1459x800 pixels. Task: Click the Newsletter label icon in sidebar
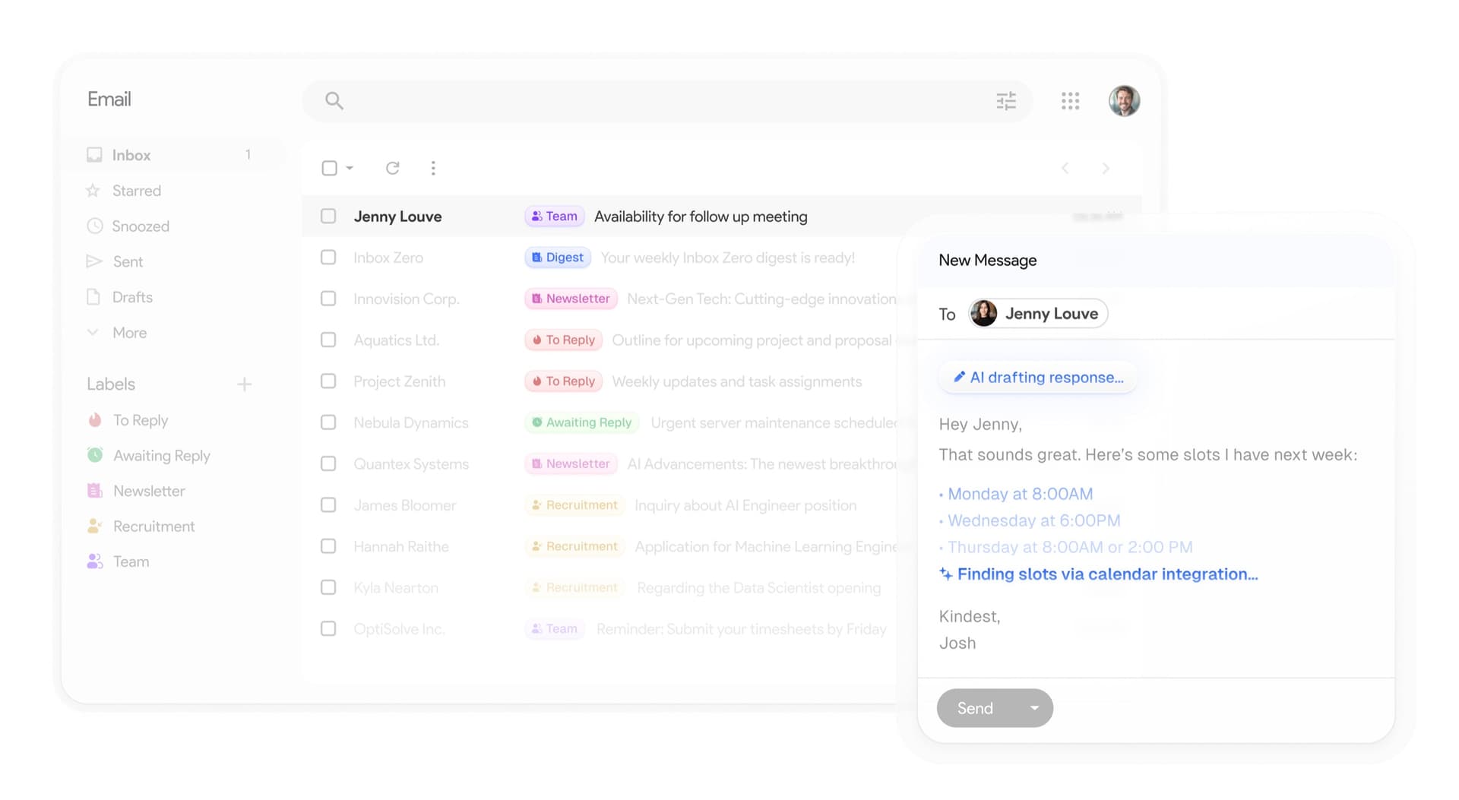coord(95,491)
